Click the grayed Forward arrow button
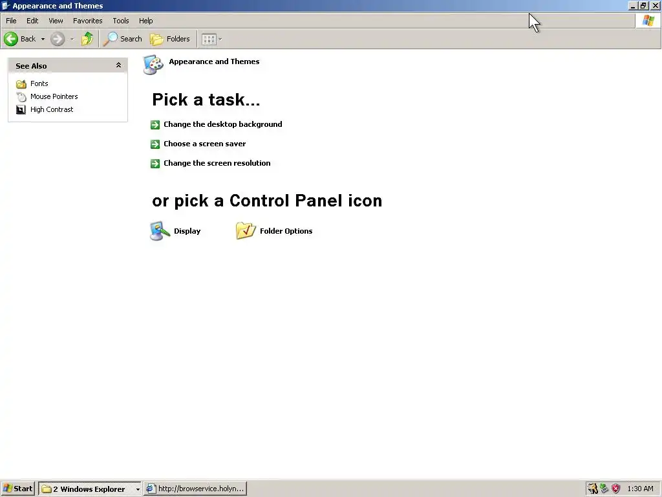Viewport: 662px width, 497px height. click(58, 39)
